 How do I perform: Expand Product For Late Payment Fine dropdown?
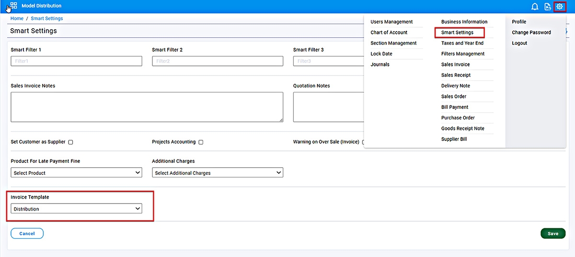pyautogui.click(x=76, y=172)
